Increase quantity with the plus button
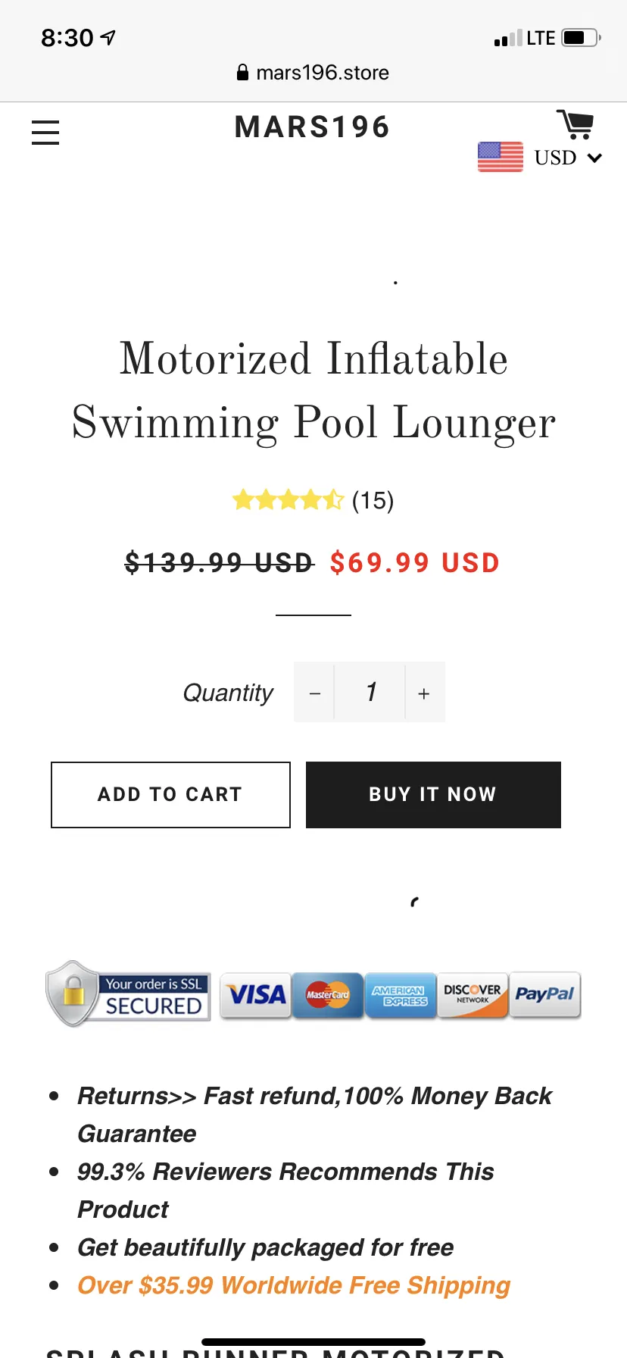The width and height of the screenshot is (627, 1358). click(x=424, y=693)
